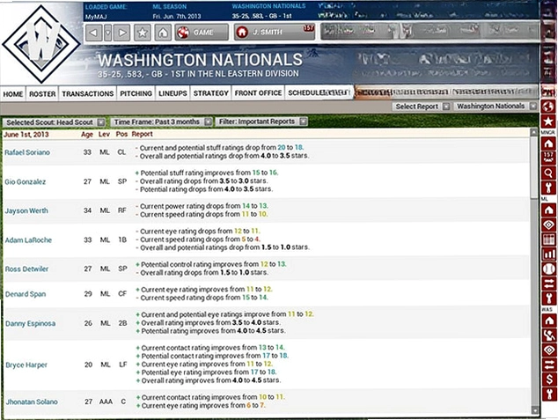
Task: Open the bar chart statistics sidebar icon
Action: point(548,254)
